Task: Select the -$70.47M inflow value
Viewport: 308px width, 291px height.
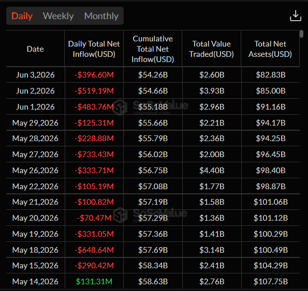Action: click(94, 218)
